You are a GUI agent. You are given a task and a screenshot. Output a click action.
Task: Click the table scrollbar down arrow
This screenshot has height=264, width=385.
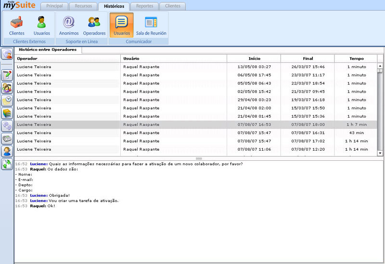pyautogui.click(x=380, y=153)
